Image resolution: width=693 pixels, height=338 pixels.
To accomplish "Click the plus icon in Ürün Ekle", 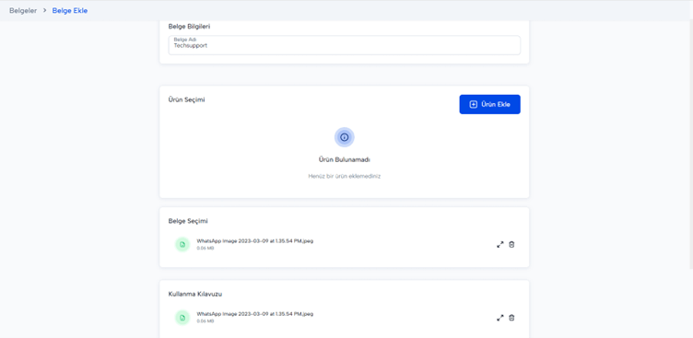I will click(x=473, y=105).
